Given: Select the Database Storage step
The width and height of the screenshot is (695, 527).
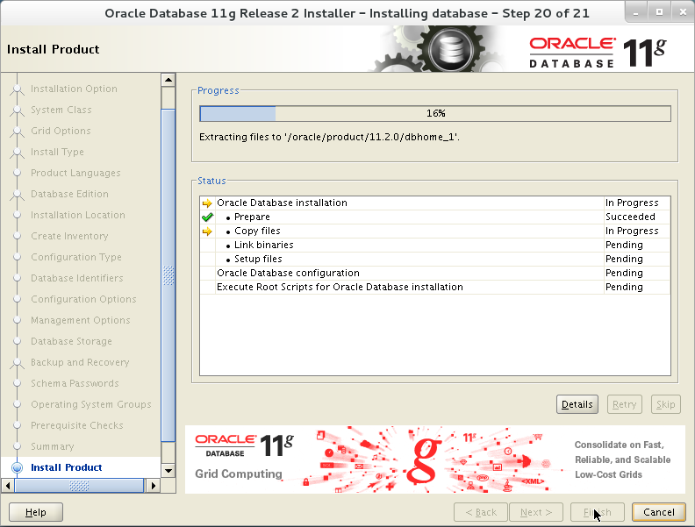Looking at the screenshot, I should point(71,341).
